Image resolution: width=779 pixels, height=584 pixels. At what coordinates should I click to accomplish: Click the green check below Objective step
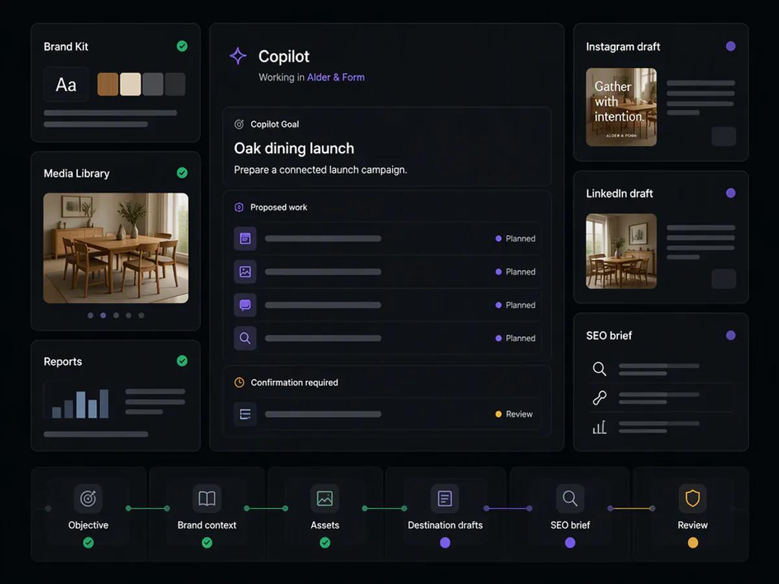(88, 542)
